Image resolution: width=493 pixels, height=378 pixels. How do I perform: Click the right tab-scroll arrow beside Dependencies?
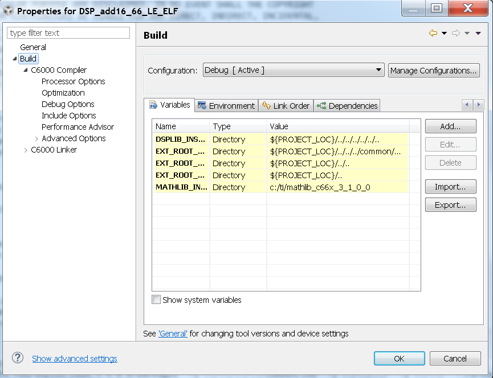click(478, 105)
